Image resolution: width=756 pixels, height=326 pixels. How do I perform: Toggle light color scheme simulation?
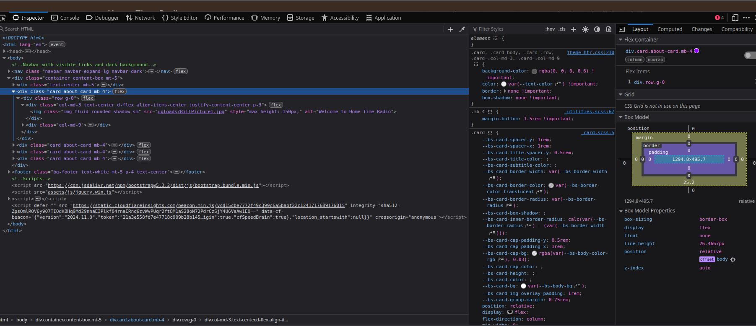click(x=585, y=29)
